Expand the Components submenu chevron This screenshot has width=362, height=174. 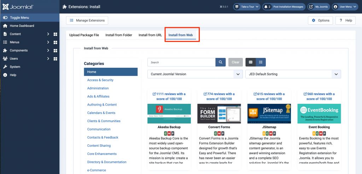coord(48,50)
